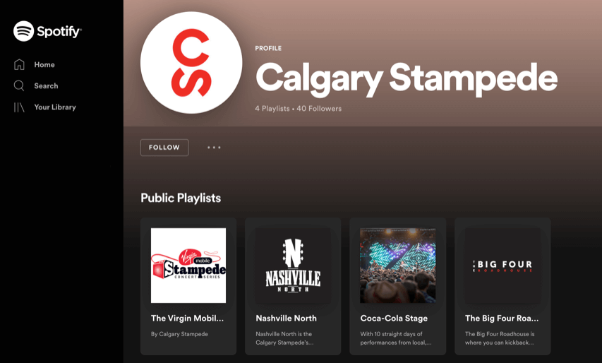
Task: Open the three-dots more options menu
Action: pos(214,148)
